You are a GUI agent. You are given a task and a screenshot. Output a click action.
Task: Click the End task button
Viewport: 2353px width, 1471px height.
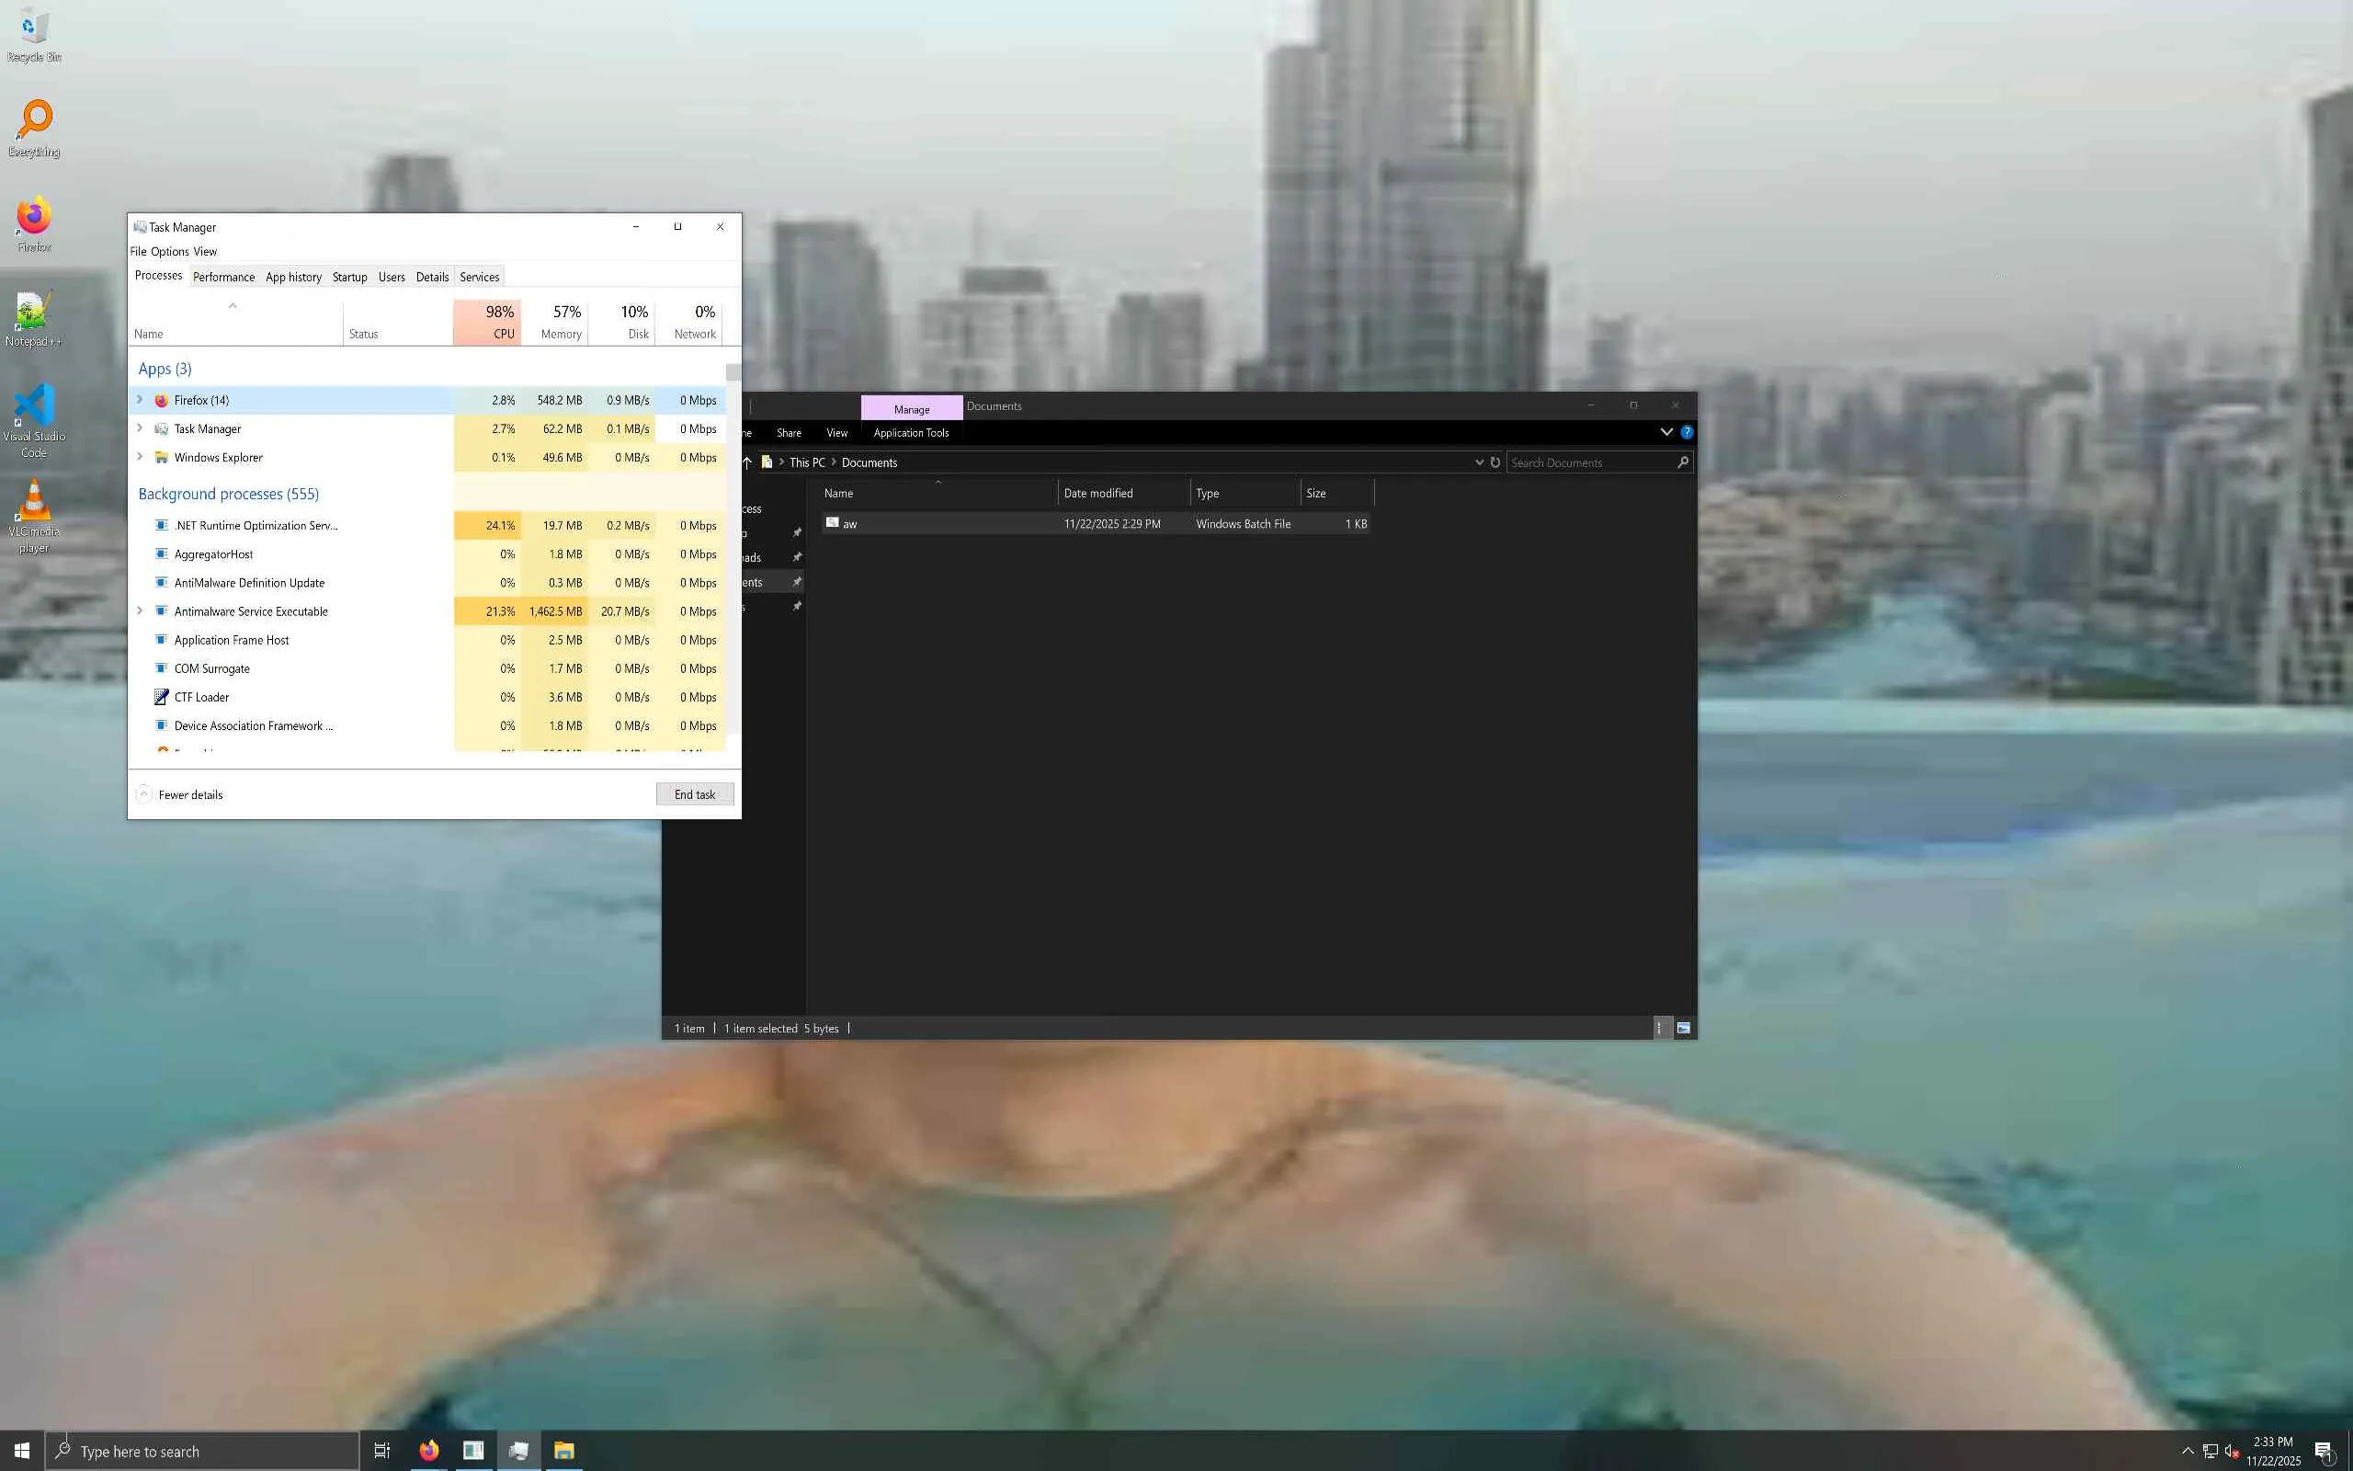[694, 795]
